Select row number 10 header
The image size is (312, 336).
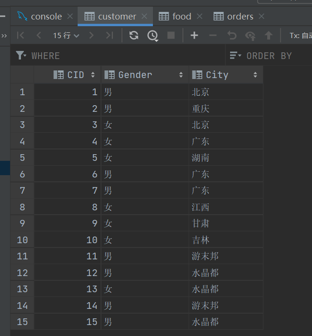22,240
